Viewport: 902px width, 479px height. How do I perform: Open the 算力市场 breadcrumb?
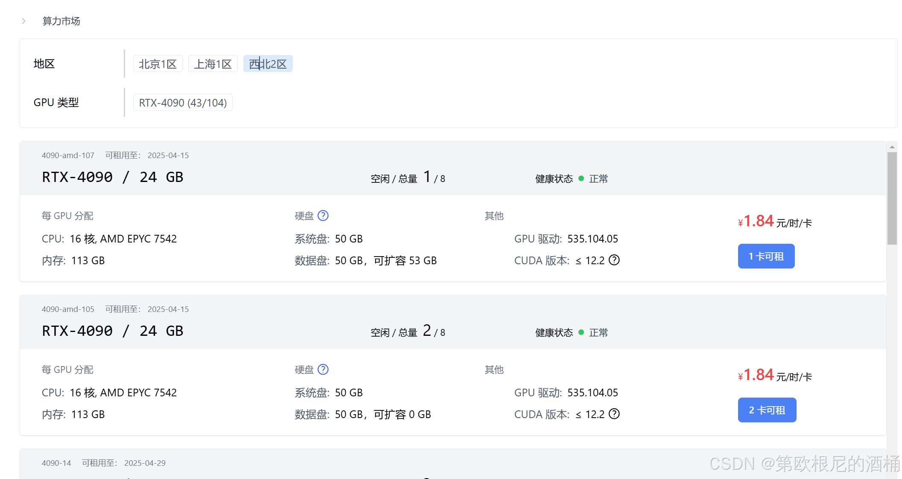pyautogui.click(x=61, y=21)
